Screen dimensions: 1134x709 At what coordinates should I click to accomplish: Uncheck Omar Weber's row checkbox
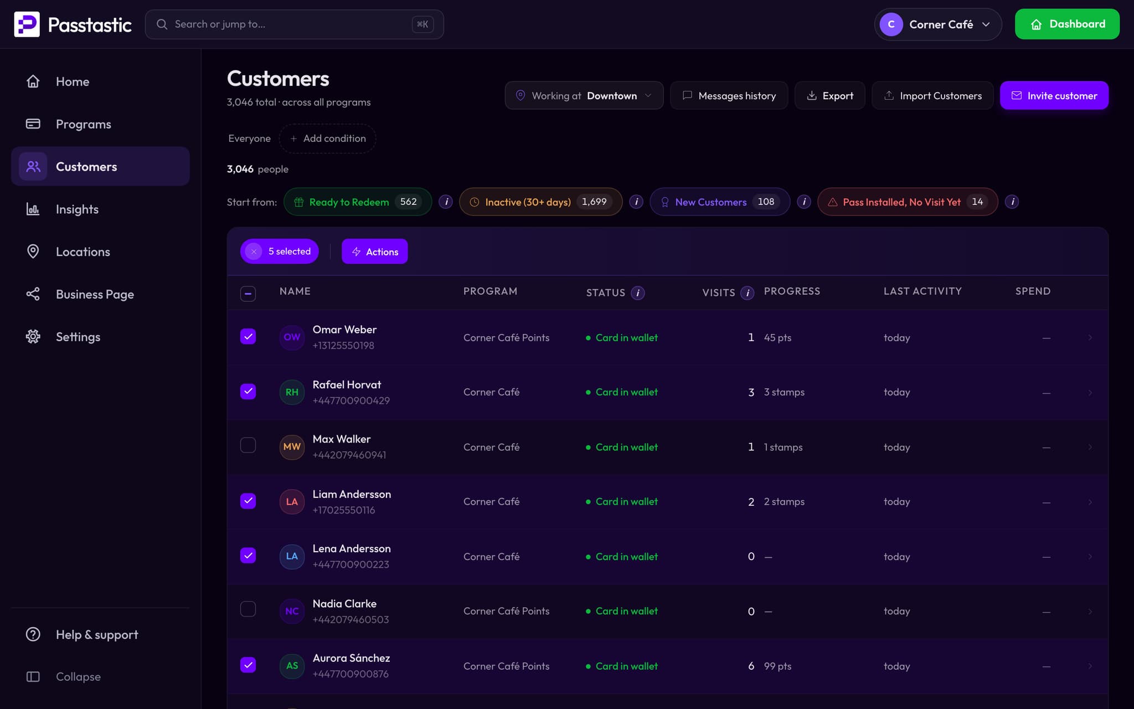(x=248, y=336)
